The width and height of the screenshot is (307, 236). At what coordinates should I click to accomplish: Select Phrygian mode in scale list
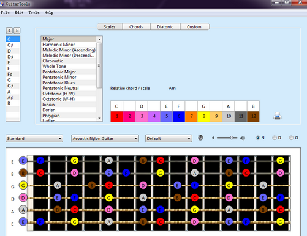(x=69, y=116)
